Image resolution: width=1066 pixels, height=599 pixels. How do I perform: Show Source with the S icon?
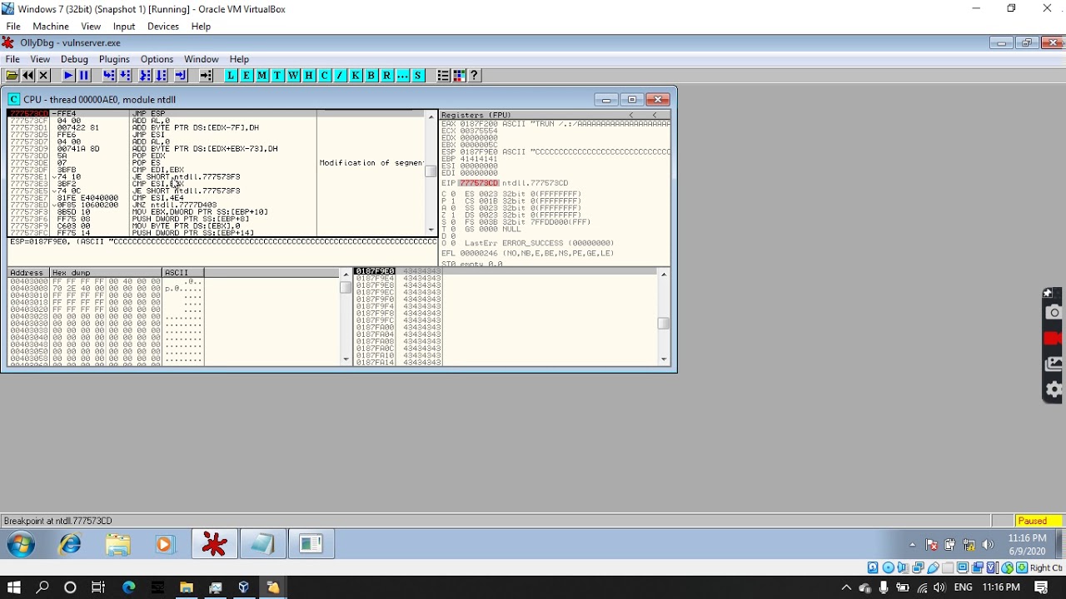pos(418,76)
